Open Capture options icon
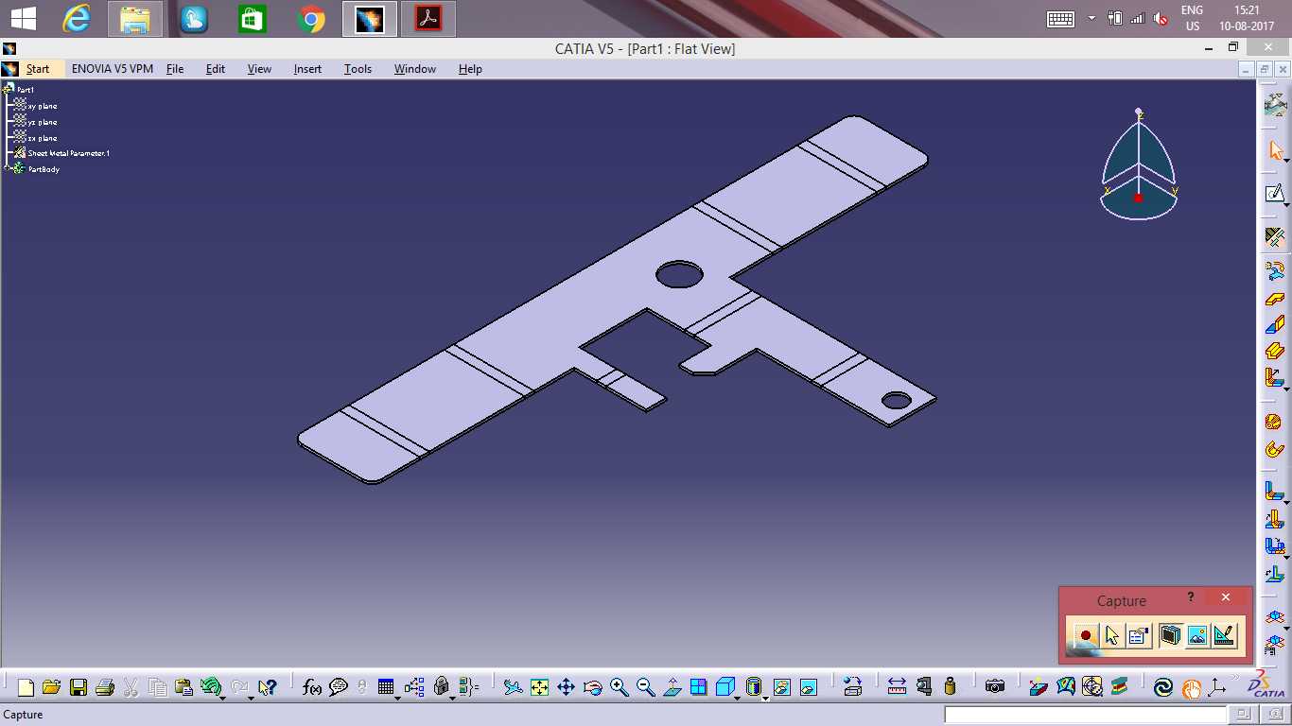Screen dimensions: 1292x726 pos(1138,636)
